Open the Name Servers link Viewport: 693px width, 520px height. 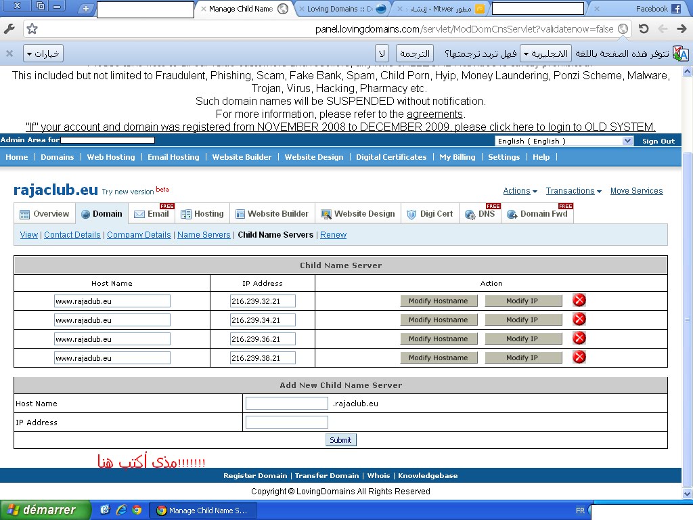click(x=204, y=235)
